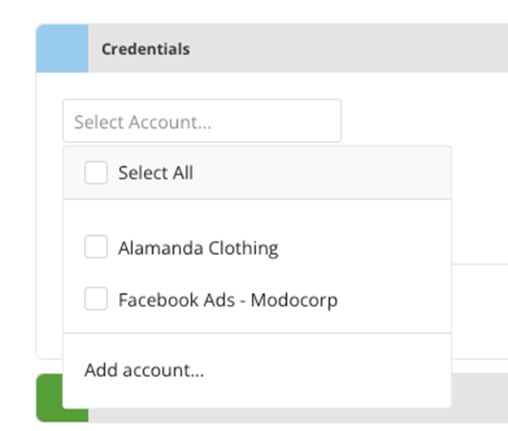Click the Select Account search field
Viewport: 508px width, 431px height.
coord(202,120)
